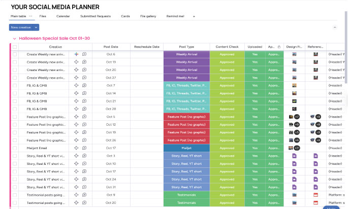Open purple design file in Oct 3 Story row
348x209 pixels.
[x=294, y=156]
